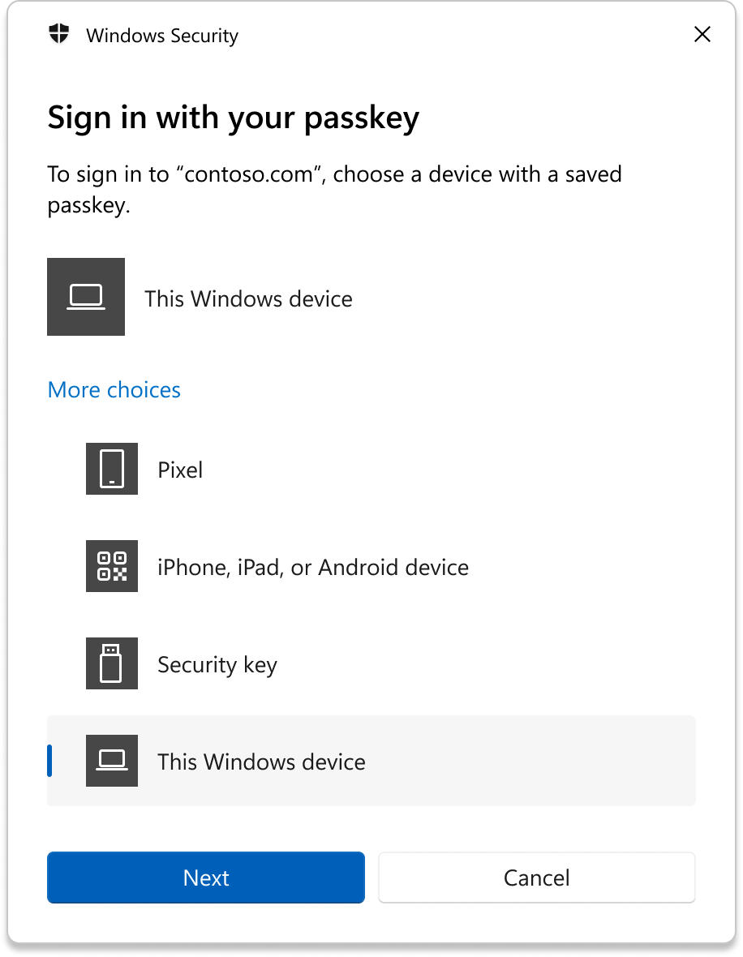Select This Windows device in the choices list
The height and width of the screenshot is (957, 743).
click(x=261, y=762)
